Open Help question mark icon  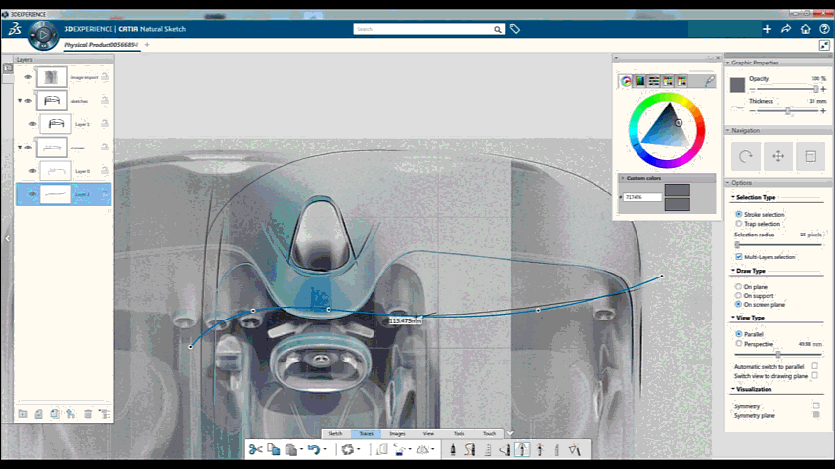(824, 29)
